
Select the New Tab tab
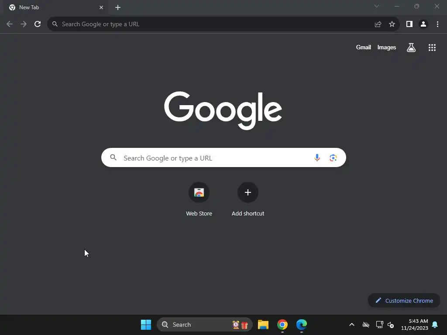click(x=56, y=7)
